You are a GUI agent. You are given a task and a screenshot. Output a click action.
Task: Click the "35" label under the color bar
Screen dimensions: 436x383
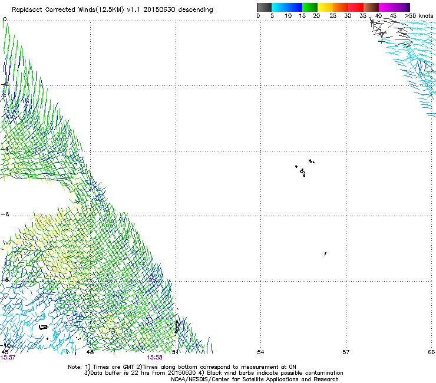click(363, 16)
